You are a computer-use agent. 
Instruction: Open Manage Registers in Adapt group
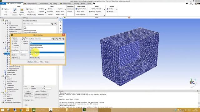click(x=96, y=12)
